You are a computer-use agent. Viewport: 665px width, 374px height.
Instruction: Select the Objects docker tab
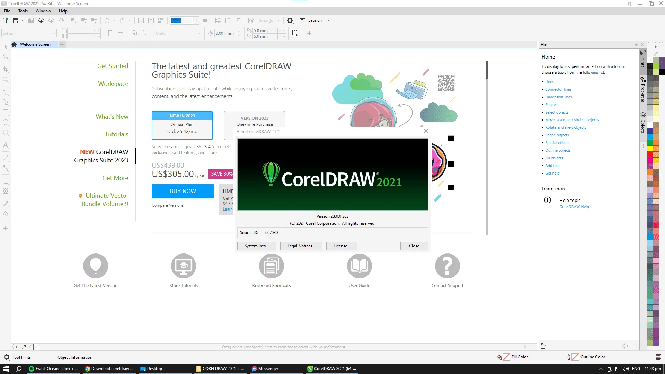point(643,123)
